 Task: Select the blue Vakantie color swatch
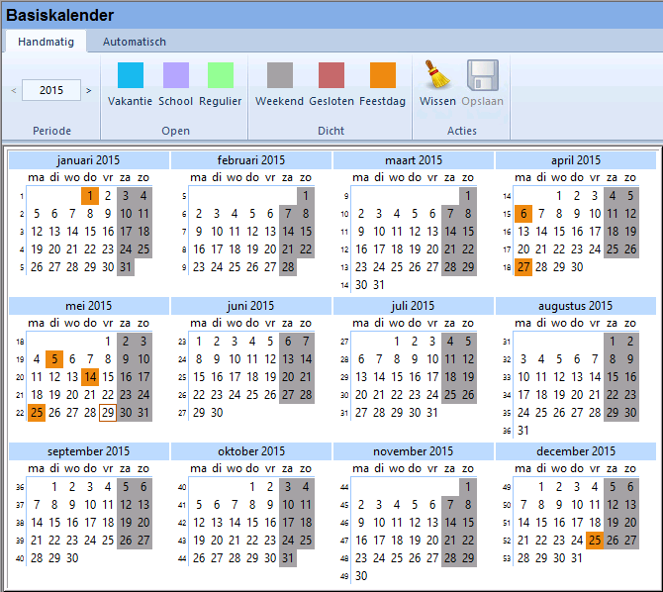[x=130, y=76]
